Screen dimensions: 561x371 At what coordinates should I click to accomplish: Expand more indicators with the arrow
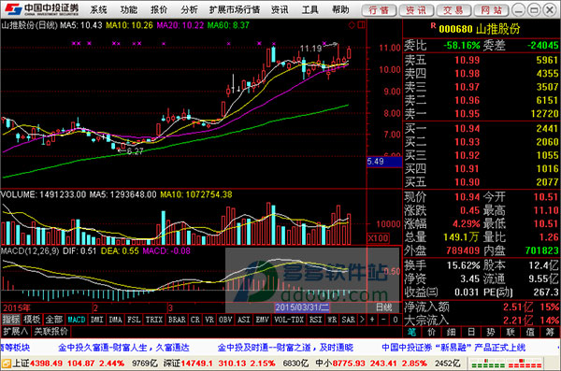point(362,320)
